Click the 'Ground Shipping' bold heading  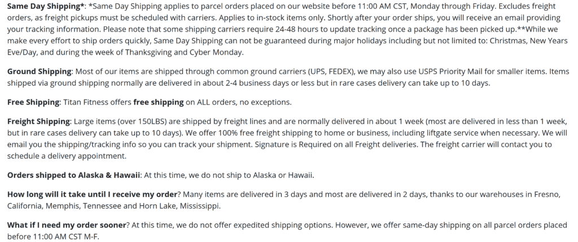[40, 71]
